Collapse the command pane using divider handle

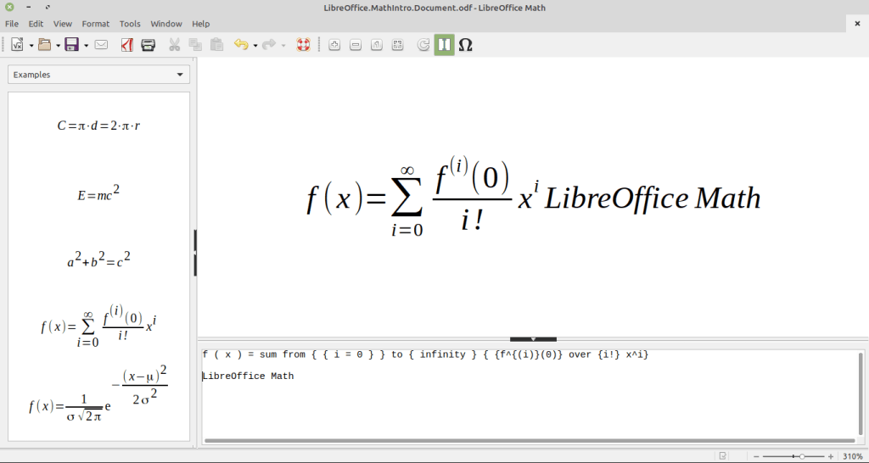click(x=533, y=338)
